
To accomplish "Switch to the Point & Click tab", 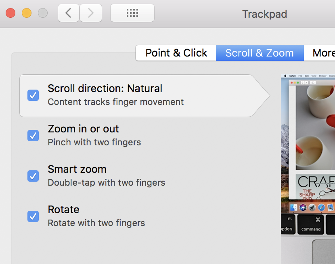I will click(176, 53).
